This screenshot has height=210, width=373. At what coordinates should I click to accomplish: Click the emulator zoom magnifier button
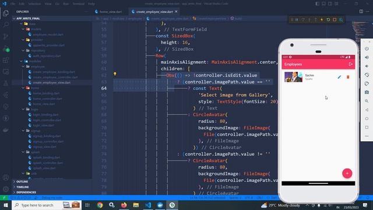click(367, 101)
